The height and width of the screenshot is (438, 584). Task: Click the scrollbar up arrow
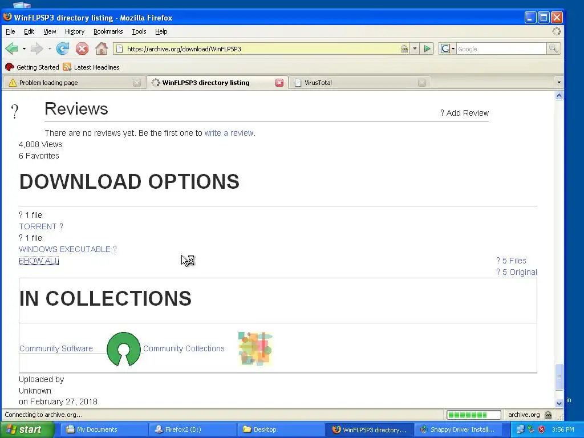(x=559, y=96)
